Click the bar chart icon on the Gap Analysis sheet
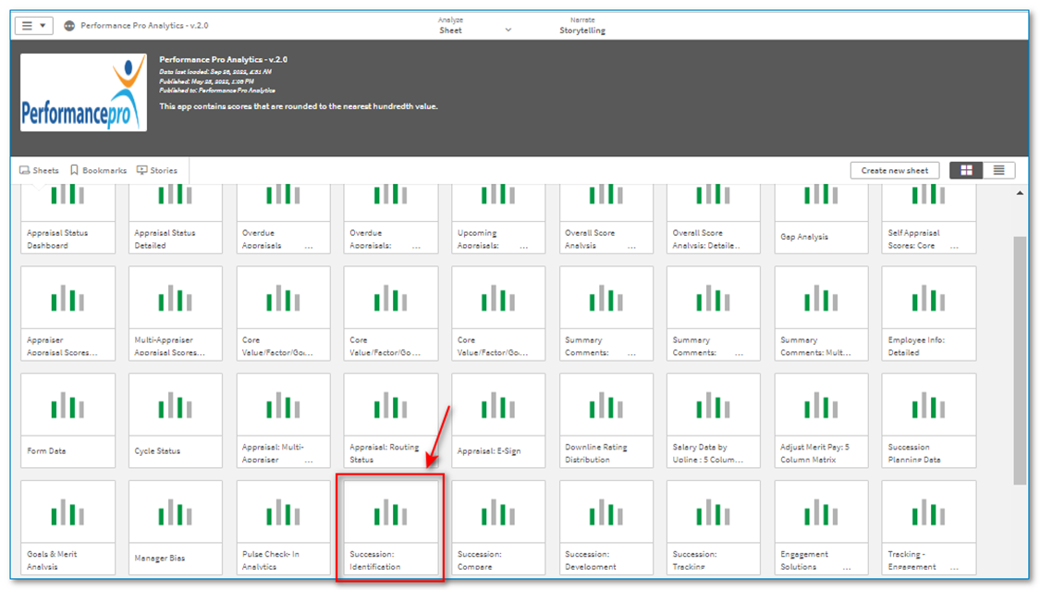Screen dimensions: 1040x590 click(x=820, y=194)
